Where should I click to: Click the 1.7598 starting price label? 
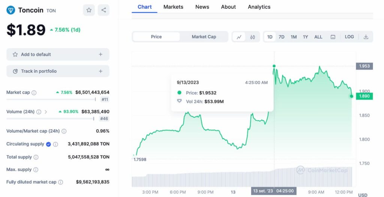click(140, 160)
